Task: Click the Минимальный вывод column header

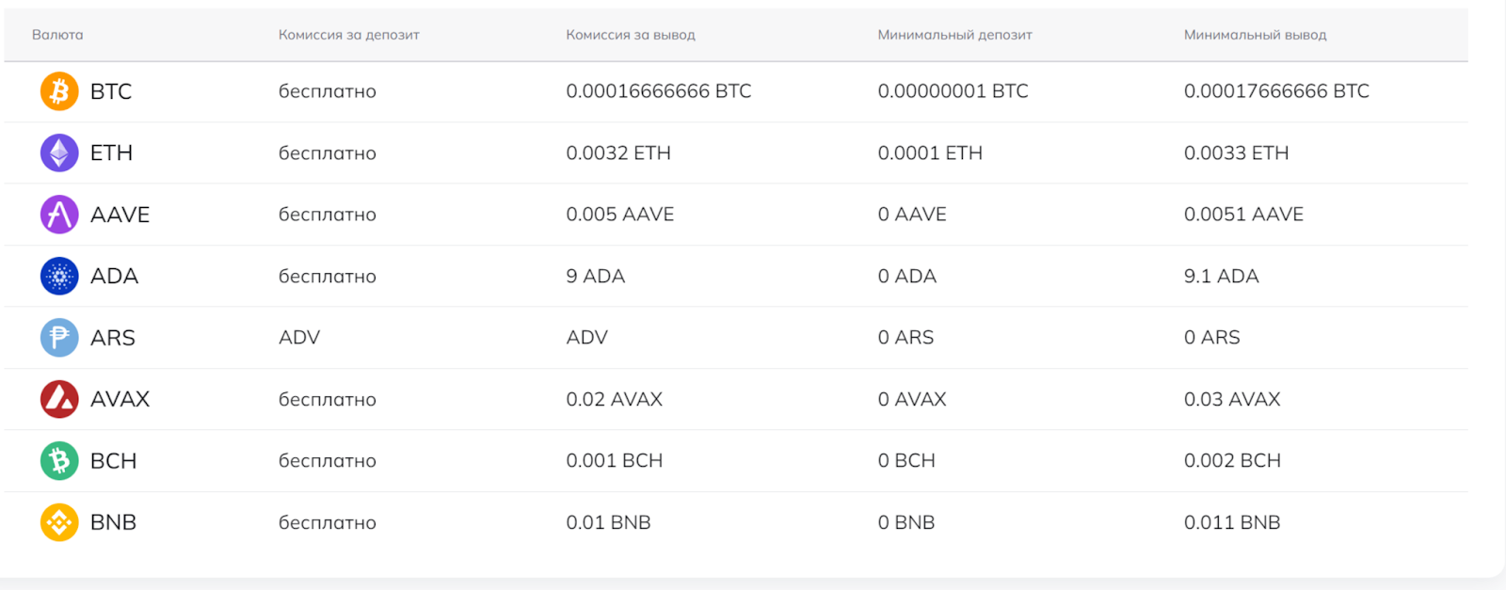Action: (1255, 35)
